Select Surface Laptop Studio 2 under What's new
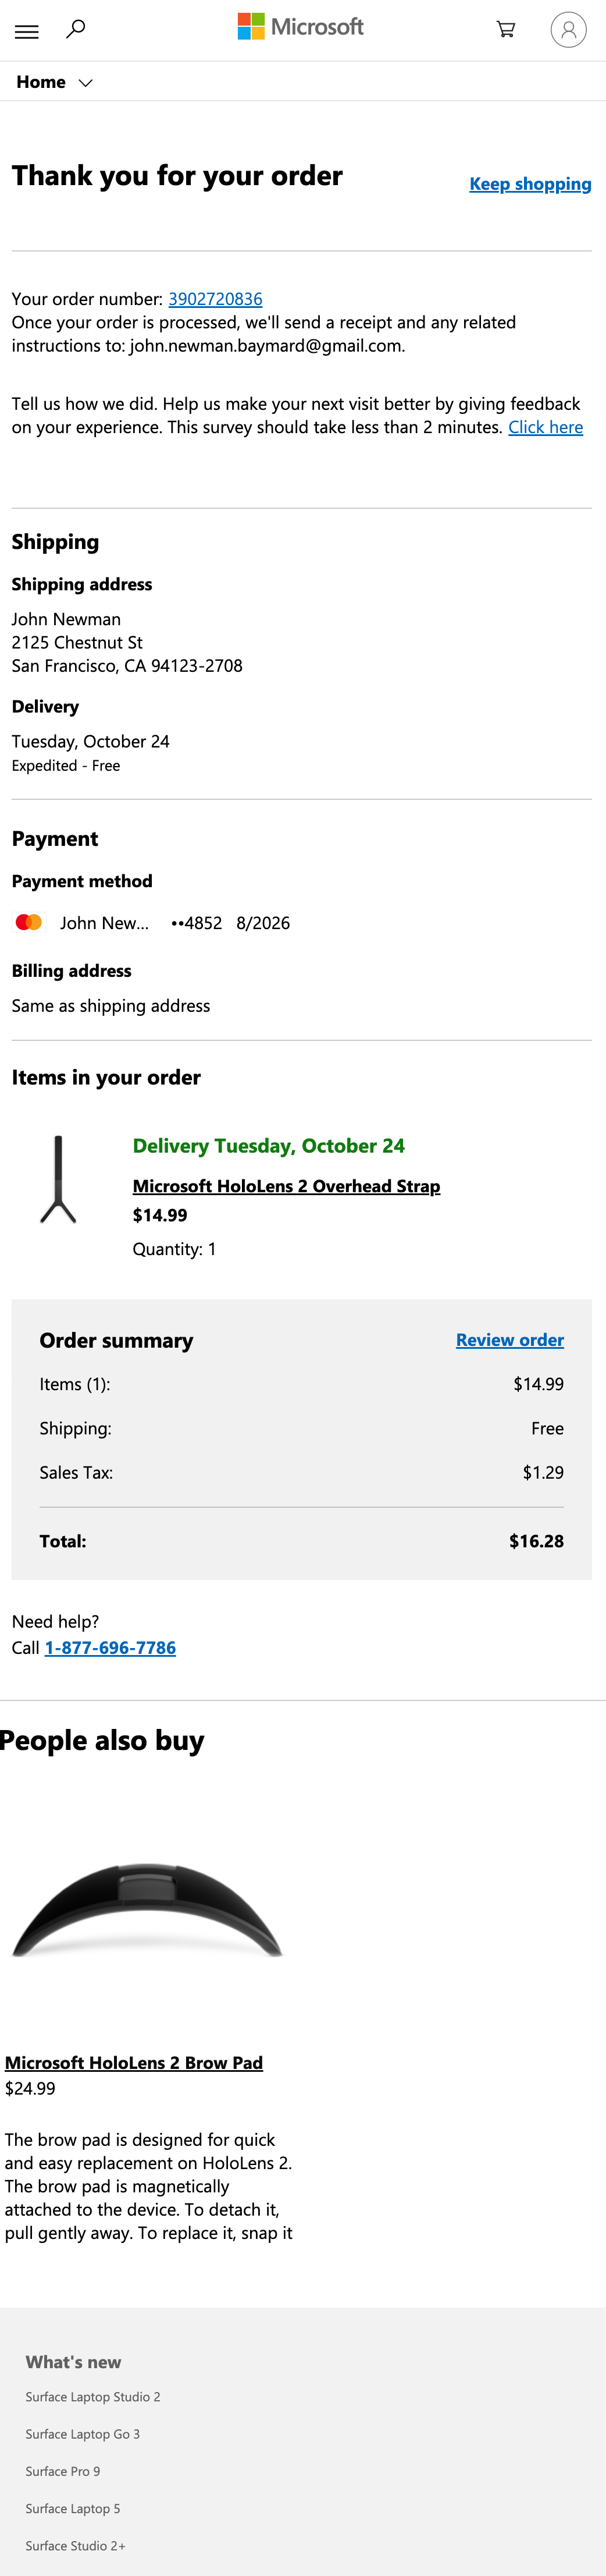The height and width of the screenshot is (2576, 606). point(93,2396)
